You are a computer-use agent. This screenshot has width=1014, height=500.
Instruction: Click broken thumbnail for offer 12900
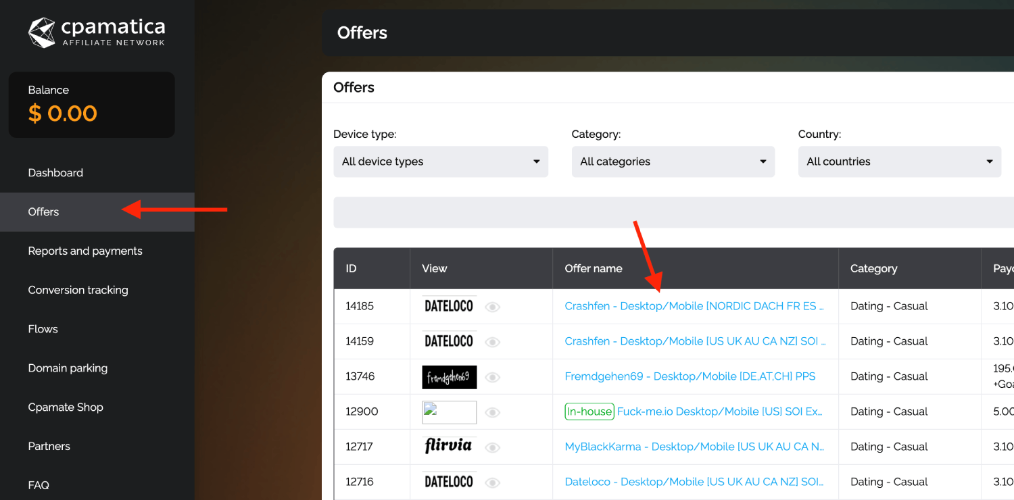point(449,412)
